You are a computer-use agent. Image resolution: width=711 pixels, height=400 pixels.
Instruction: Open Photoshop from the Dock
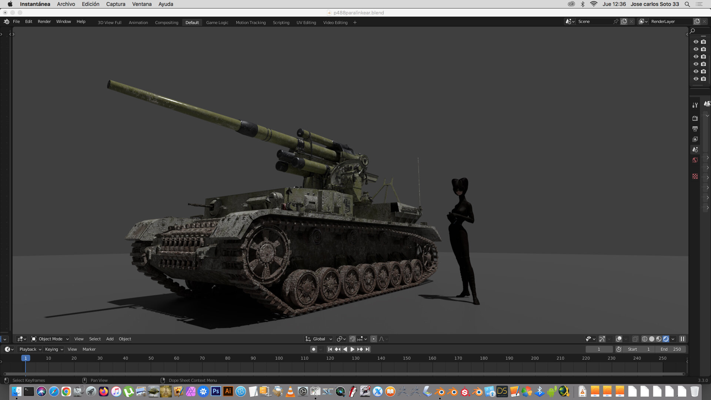[x=216, y=391]
